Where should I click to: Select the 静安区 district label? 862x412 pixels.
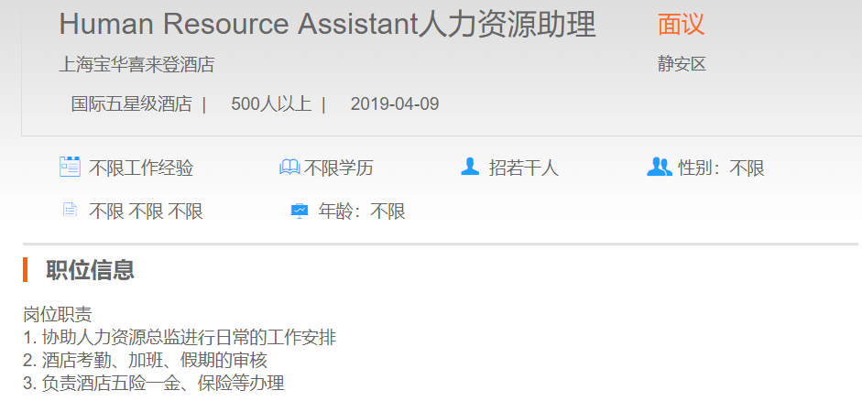point(682,64)
